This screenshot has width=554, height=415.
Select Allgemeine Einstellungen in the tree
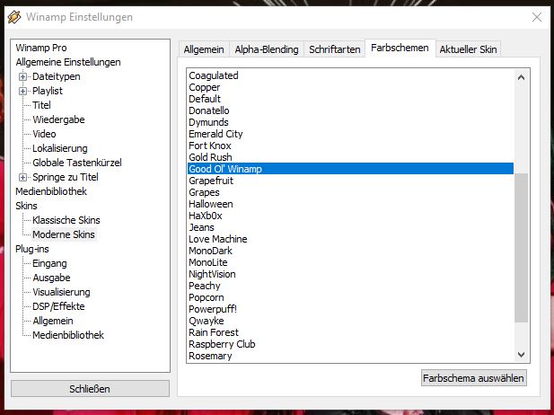click(68, 62)
